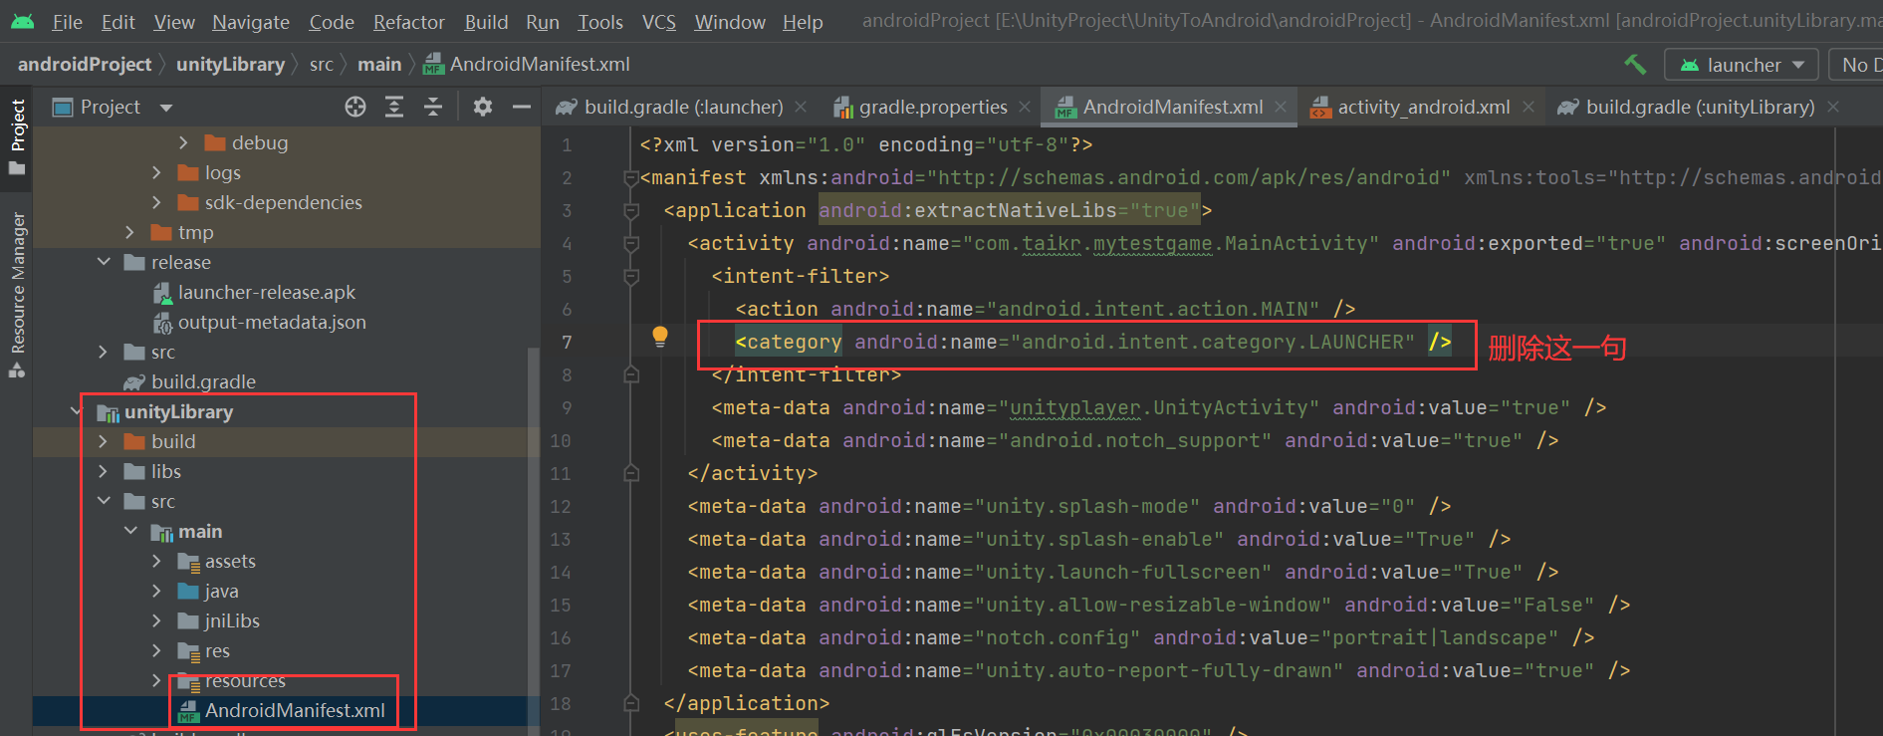
Task: Open the launcher run configuration dropdown
Action: (x=1742, y=65)
